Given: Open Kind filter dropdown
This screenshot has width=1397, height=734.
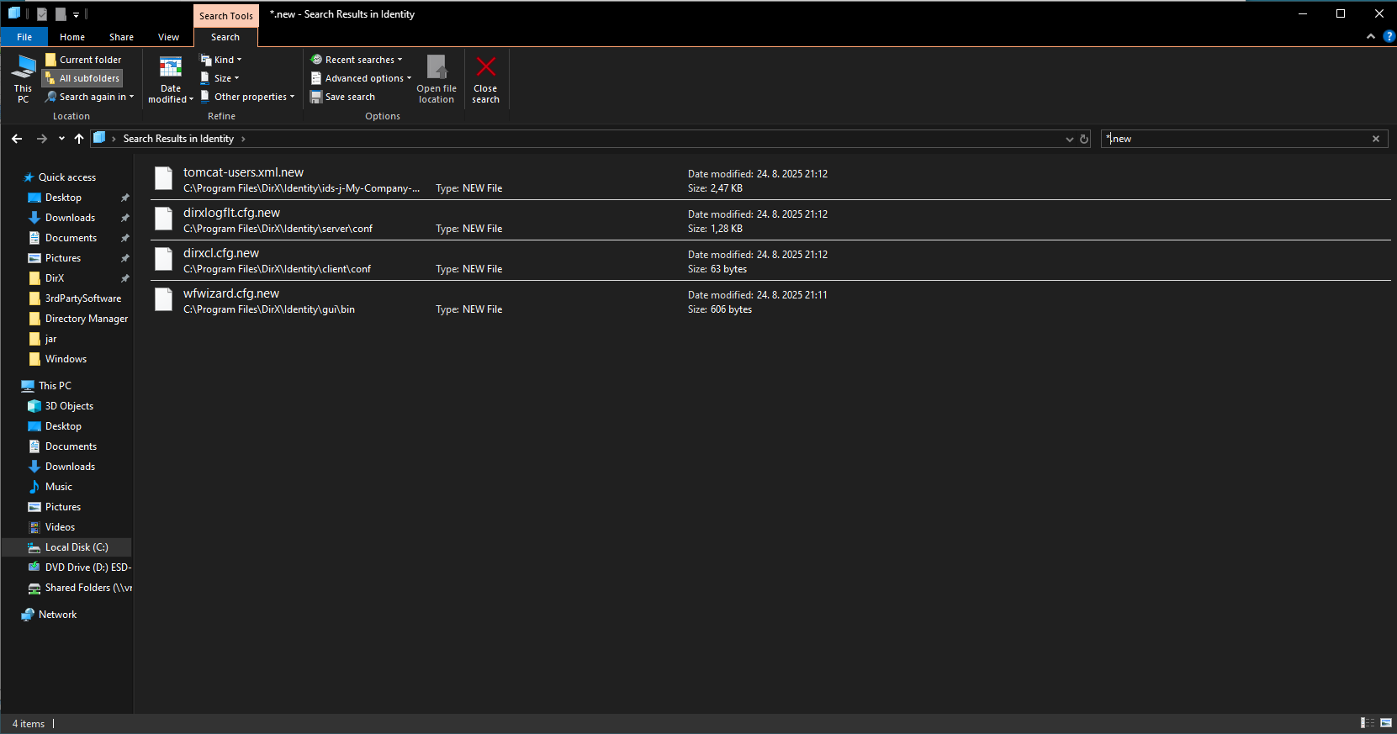Looking at the screenshot, I should pos(220,60).
